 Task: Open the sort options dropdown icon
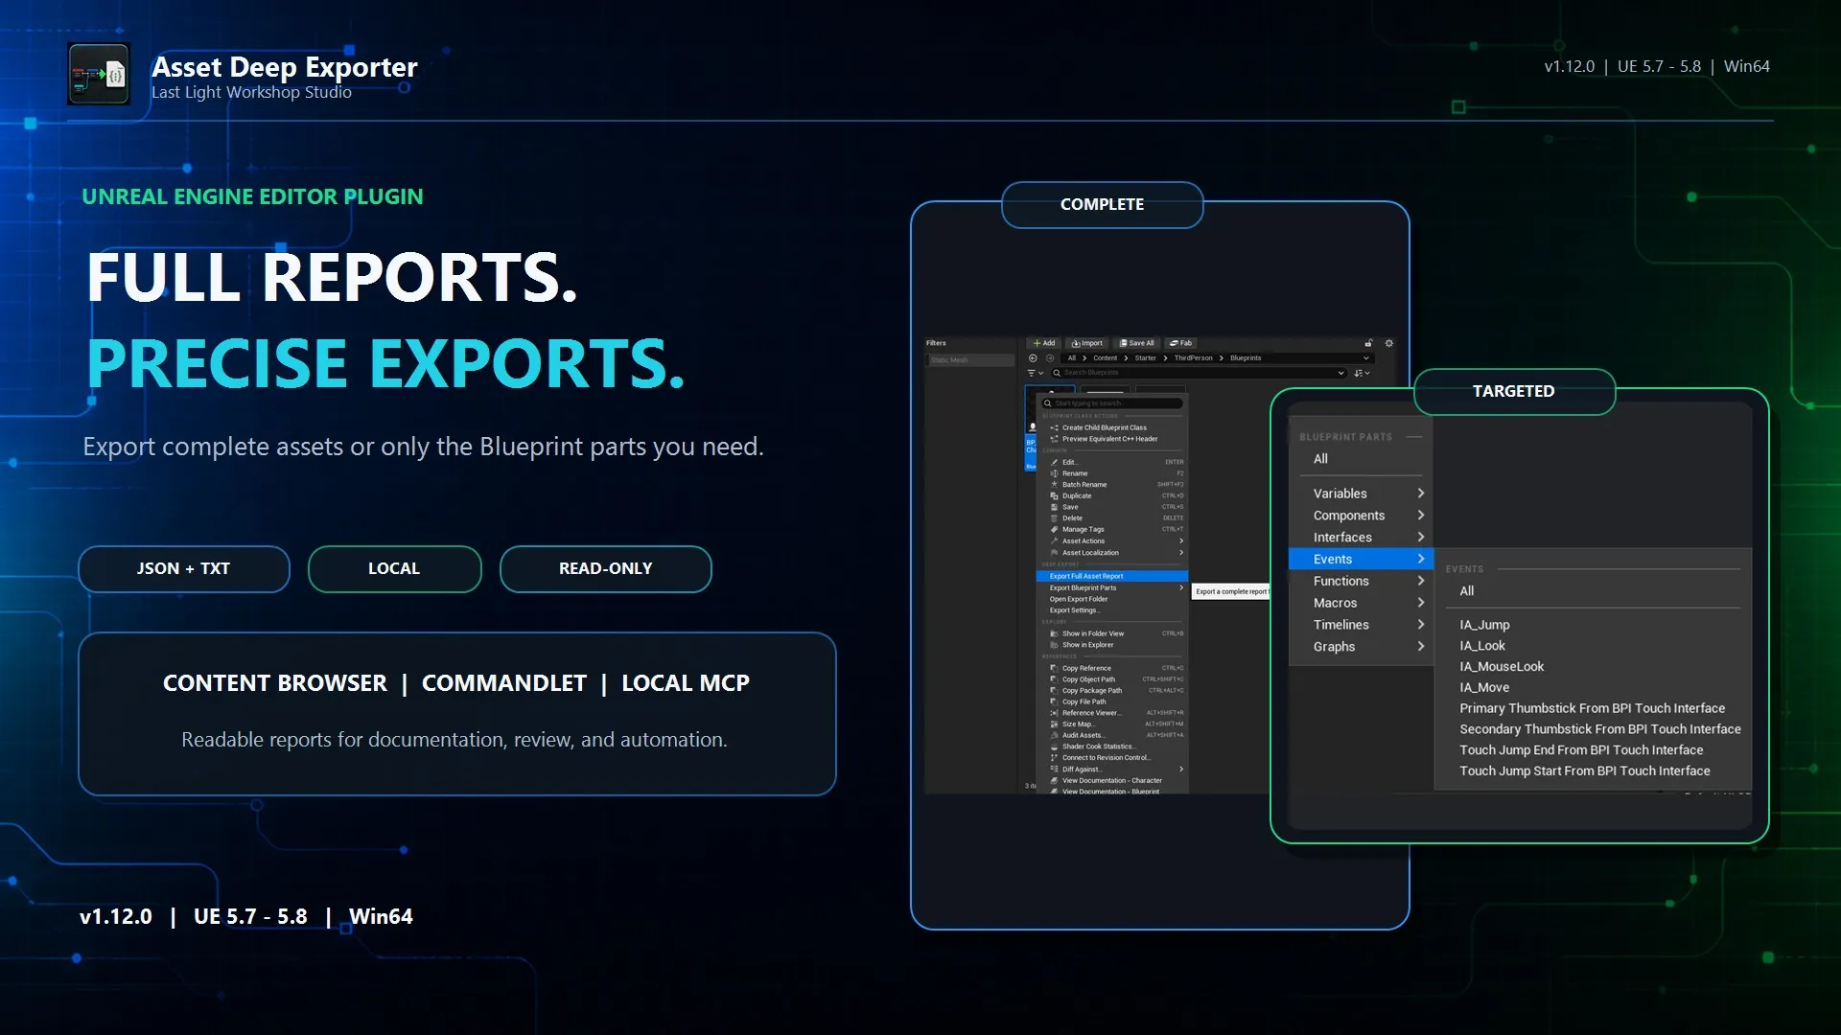click(1362, 373)
